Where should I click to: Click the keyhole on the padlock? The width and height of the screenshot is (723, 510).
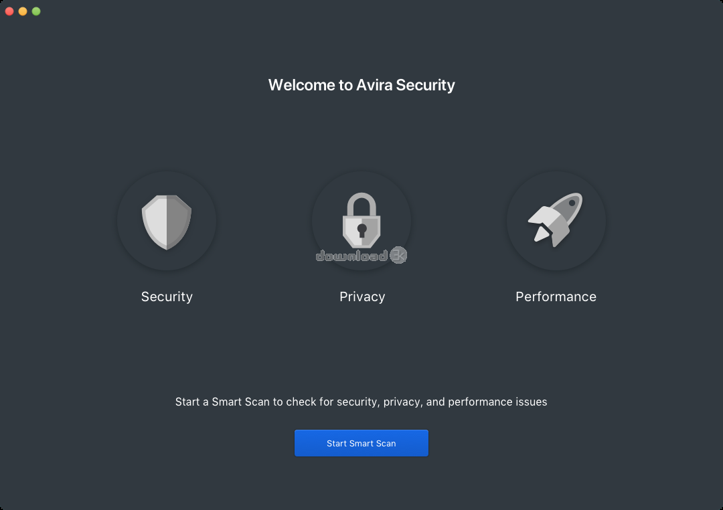click(x=361, y=230)
